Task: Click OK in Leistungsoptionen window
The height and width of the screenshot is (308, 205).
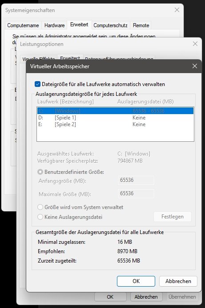Action: (x=110, y=296)
